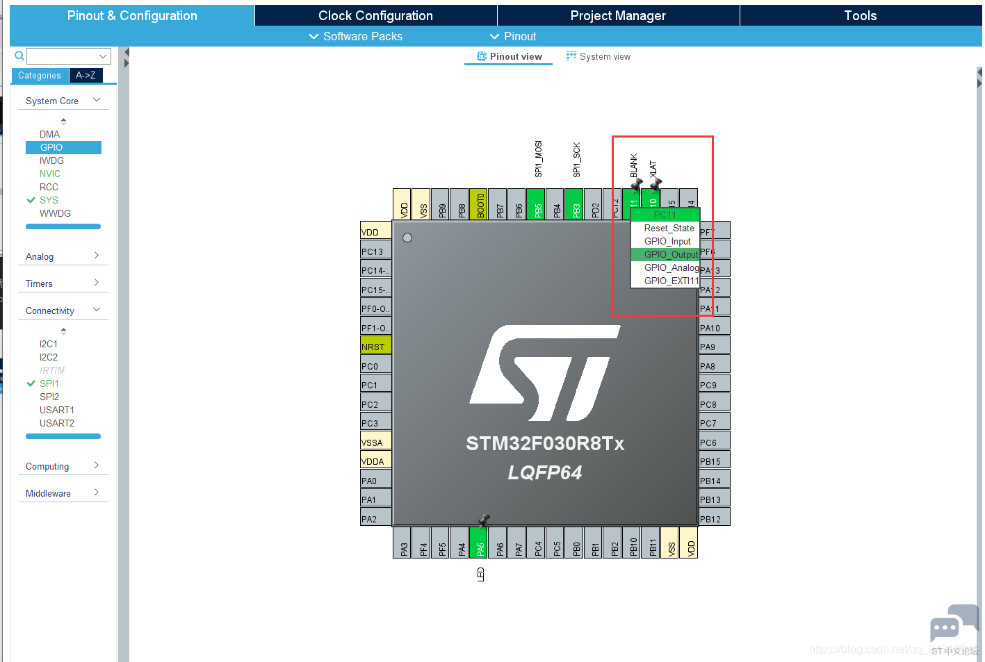Click the Pinout view chip icon

point(481,56)
